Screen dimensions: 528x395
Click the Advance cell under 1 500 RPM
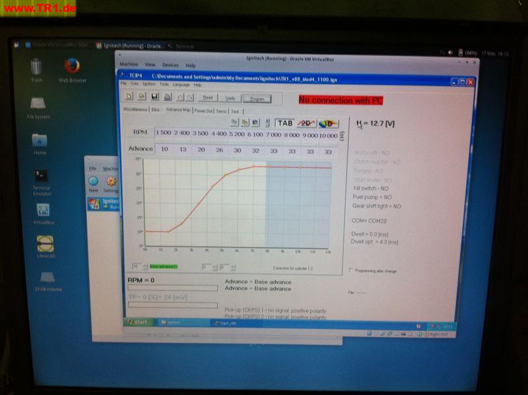164,149
